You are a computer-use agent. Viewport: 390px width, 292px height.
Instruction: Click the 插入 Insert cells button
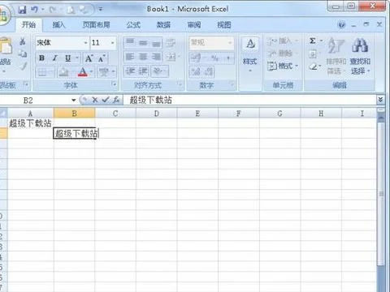click(x=283, y=41)
